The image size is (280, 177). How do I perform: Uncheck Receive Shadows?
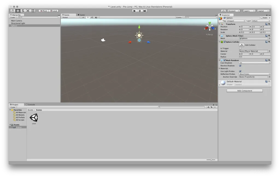pyautogui.click(x=240, y=66)
